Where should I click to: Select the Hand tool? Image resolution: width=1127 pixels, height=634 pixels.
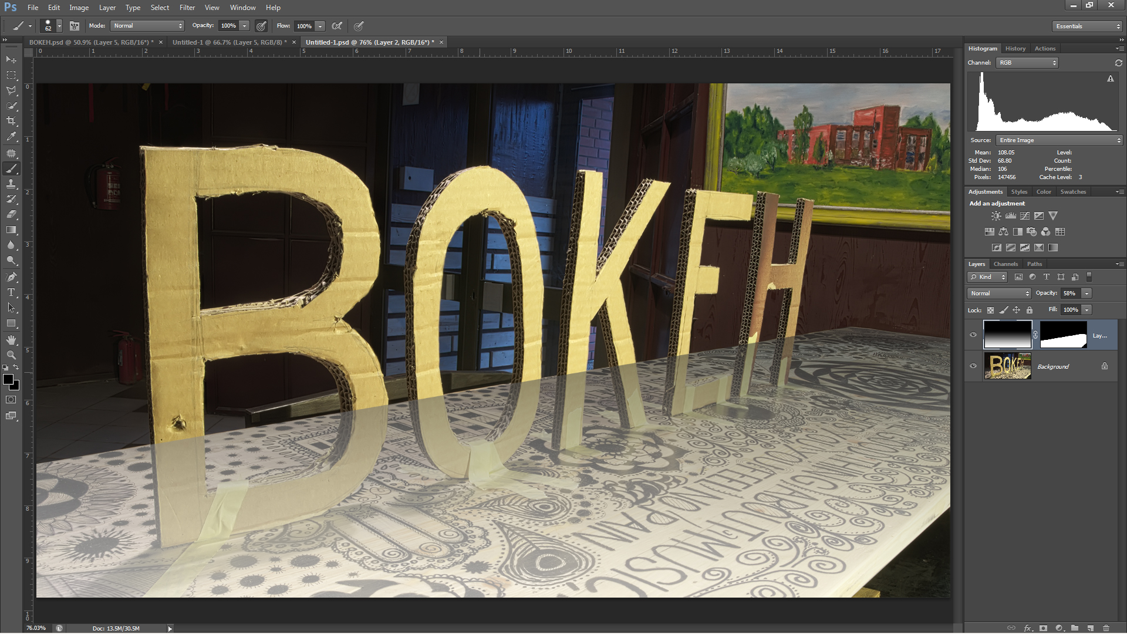pos(11,340)
